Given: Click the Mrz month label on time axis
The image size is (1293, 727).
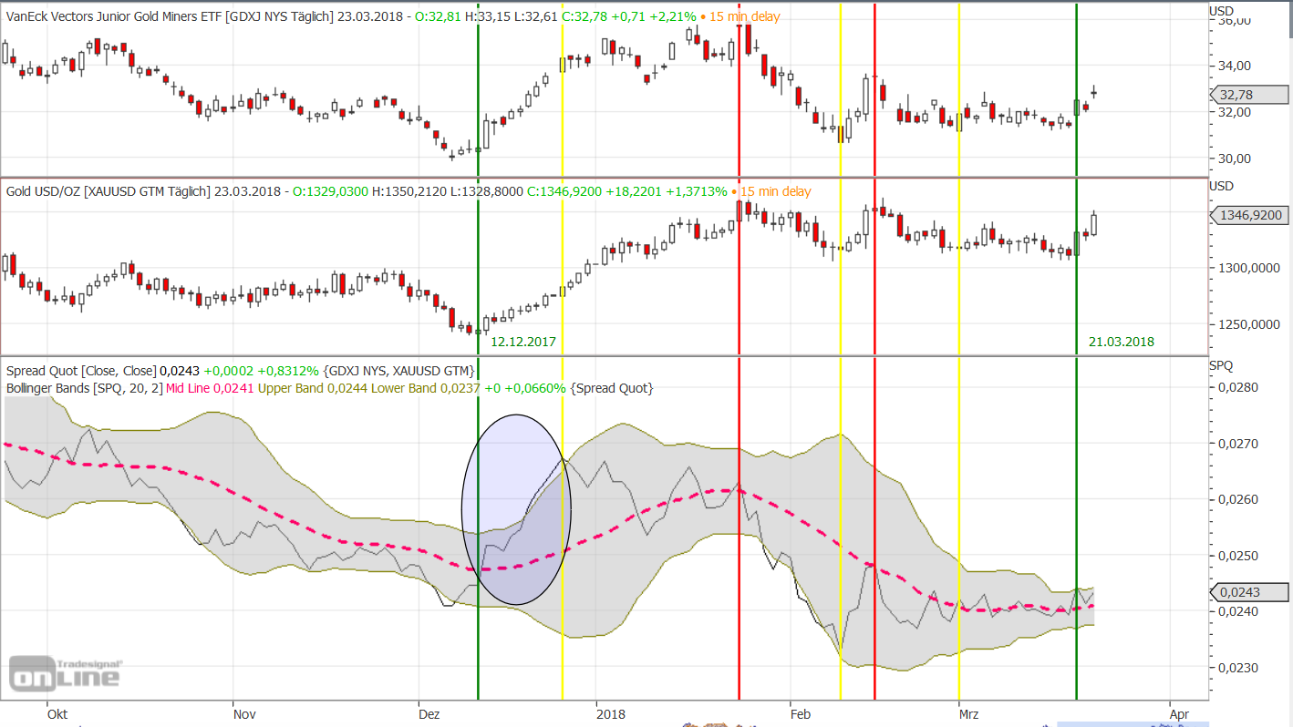Looking at the screenshot, I should pos(968,714).
